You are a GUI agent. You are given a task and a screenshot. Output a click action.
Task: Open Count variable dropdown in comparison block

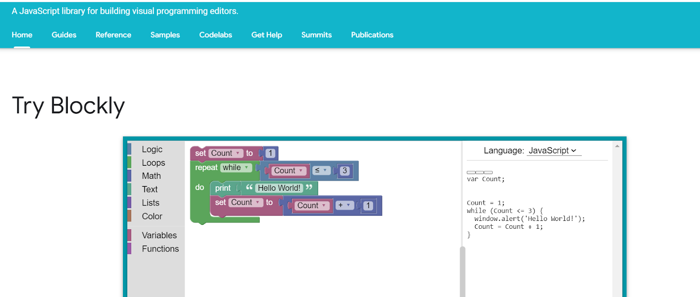point(288,171)
